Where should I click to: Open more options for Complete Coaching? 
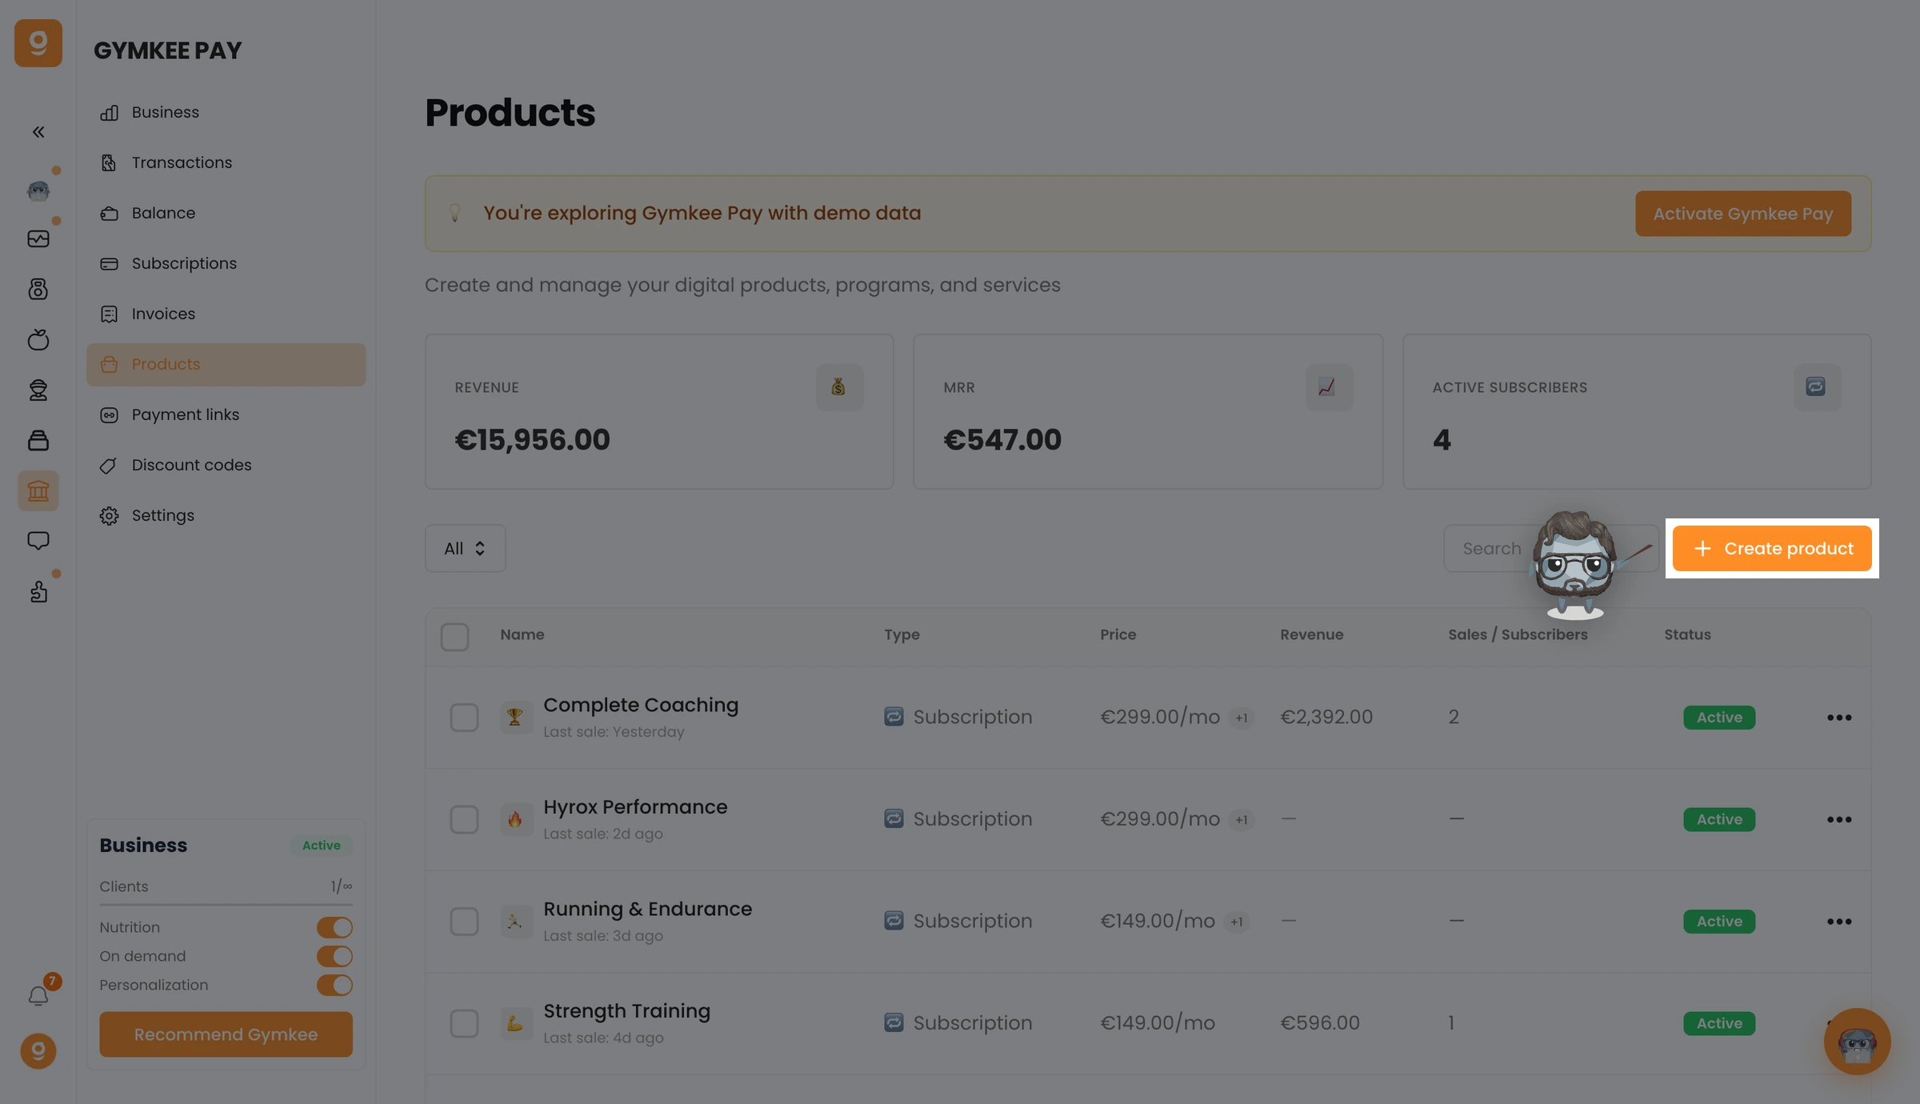pos(1839,718)
